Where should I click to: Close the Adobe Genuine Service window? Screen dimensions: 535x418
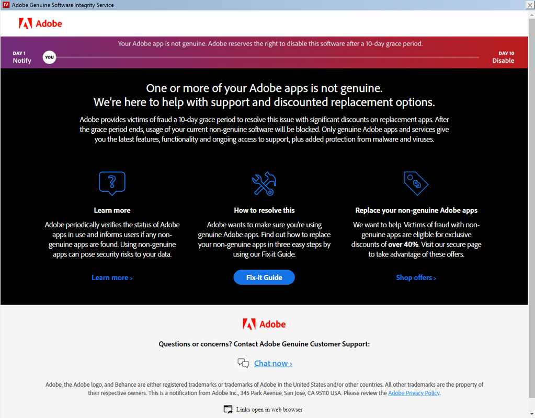[530, 5]
